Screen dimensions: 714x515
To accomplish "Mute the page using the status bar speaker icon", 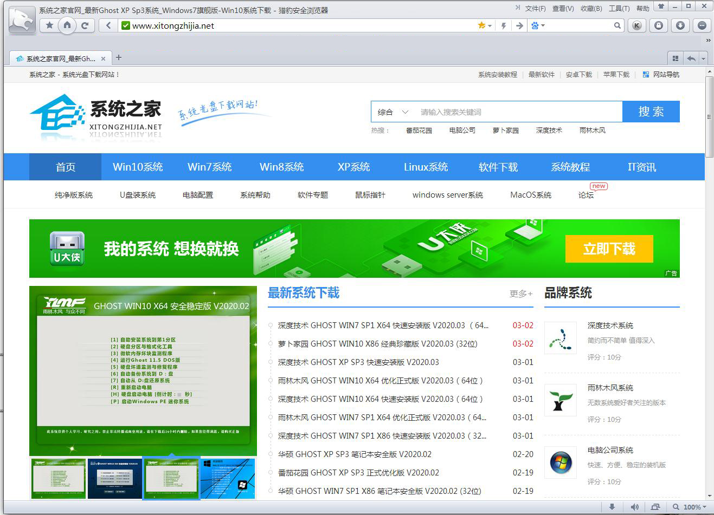I will click(634, 507).
